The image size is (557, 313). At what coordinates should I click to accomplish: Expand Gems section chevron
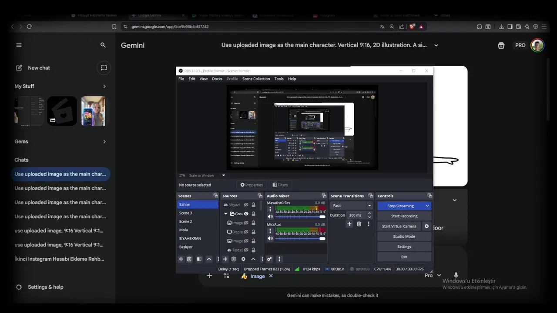(104, 142)
